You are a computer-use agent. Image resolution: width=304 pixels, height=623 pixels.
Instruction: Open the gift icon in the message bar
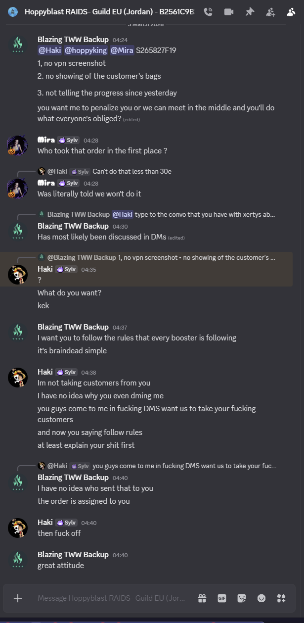point(202,598)
